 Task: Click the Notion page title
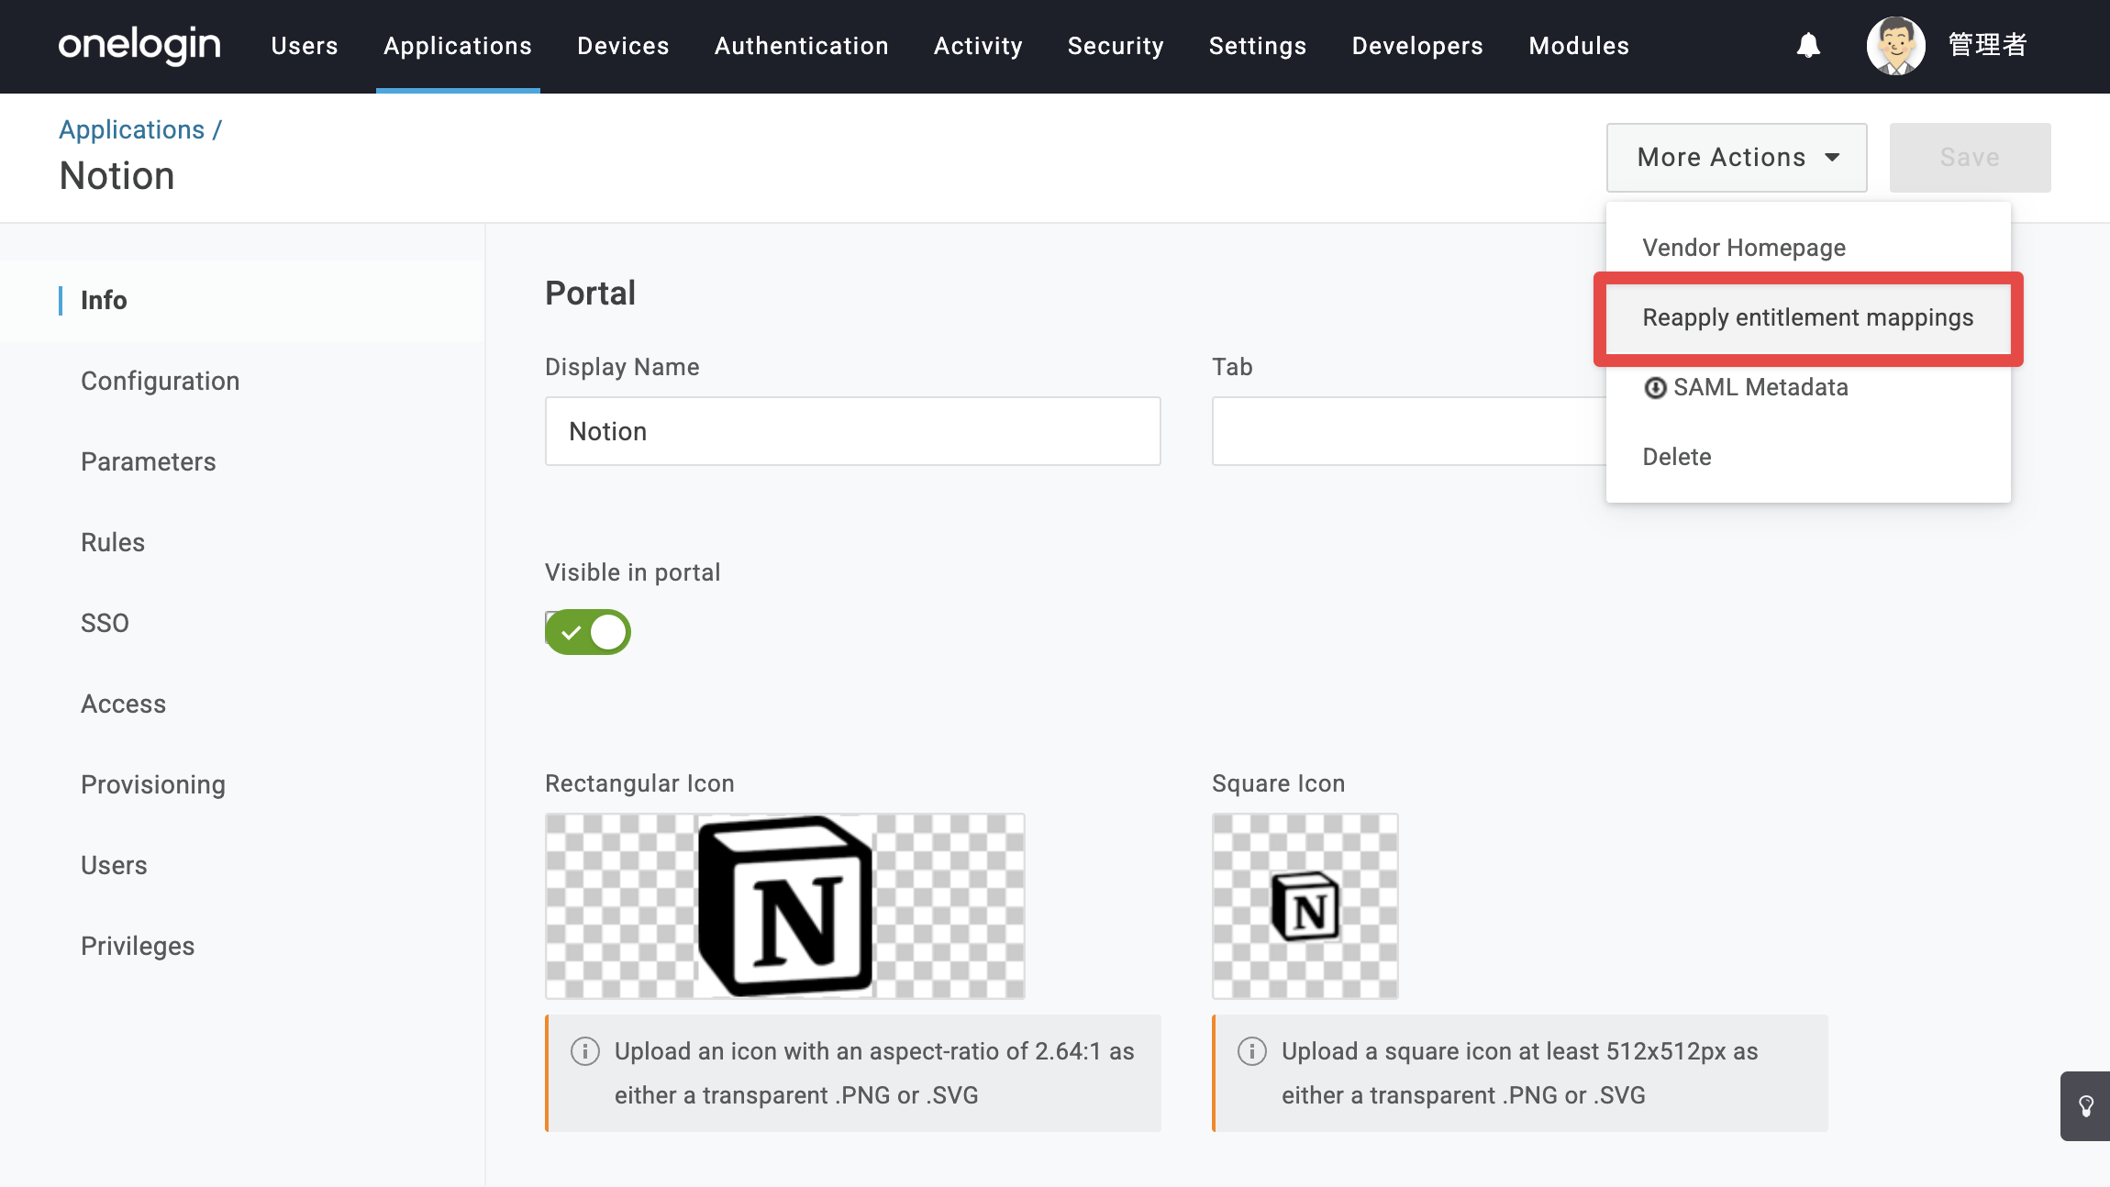point(117,176)
